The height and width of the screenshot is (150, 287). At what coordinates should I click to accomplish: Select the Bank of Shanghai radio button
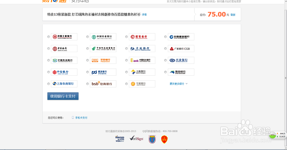point(127,72)
